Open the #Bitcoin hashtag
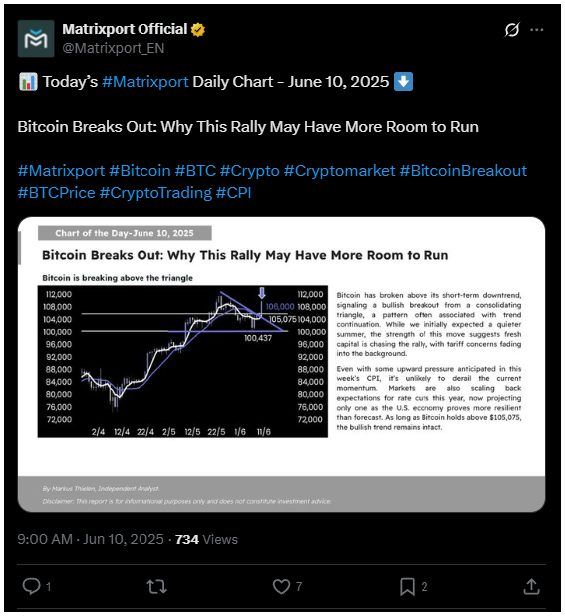 click(140, 171)
